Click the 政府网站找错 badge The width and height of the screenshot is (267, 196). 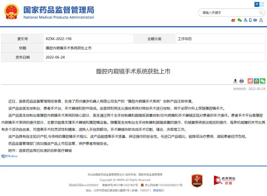(x=225, y=181)
